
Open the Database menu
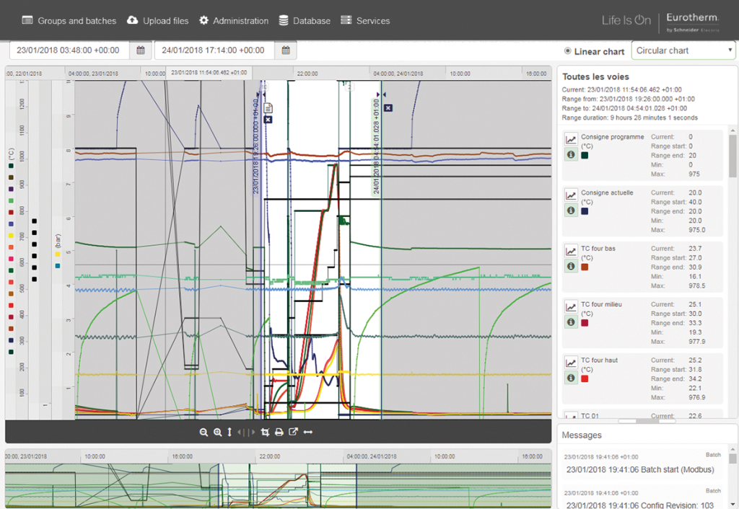click(x=305, y=21)
